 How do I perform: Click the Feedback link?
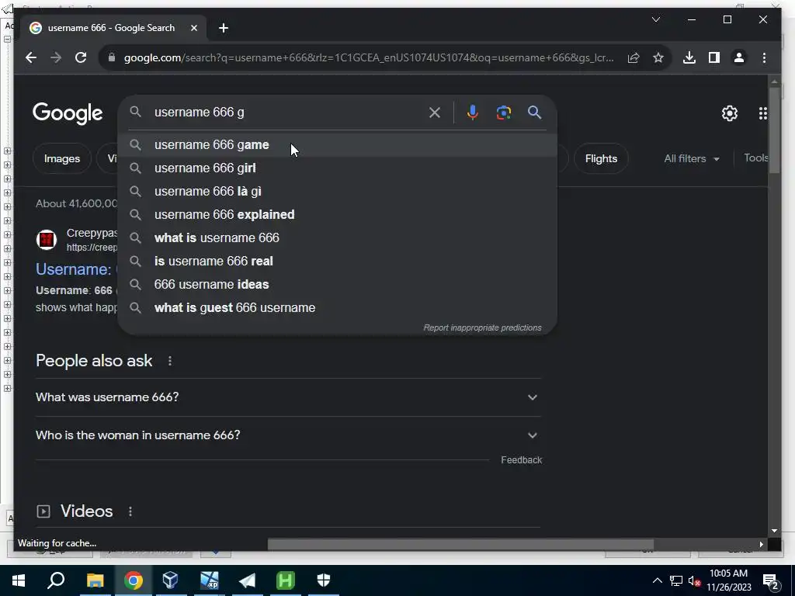coord(521,460)
